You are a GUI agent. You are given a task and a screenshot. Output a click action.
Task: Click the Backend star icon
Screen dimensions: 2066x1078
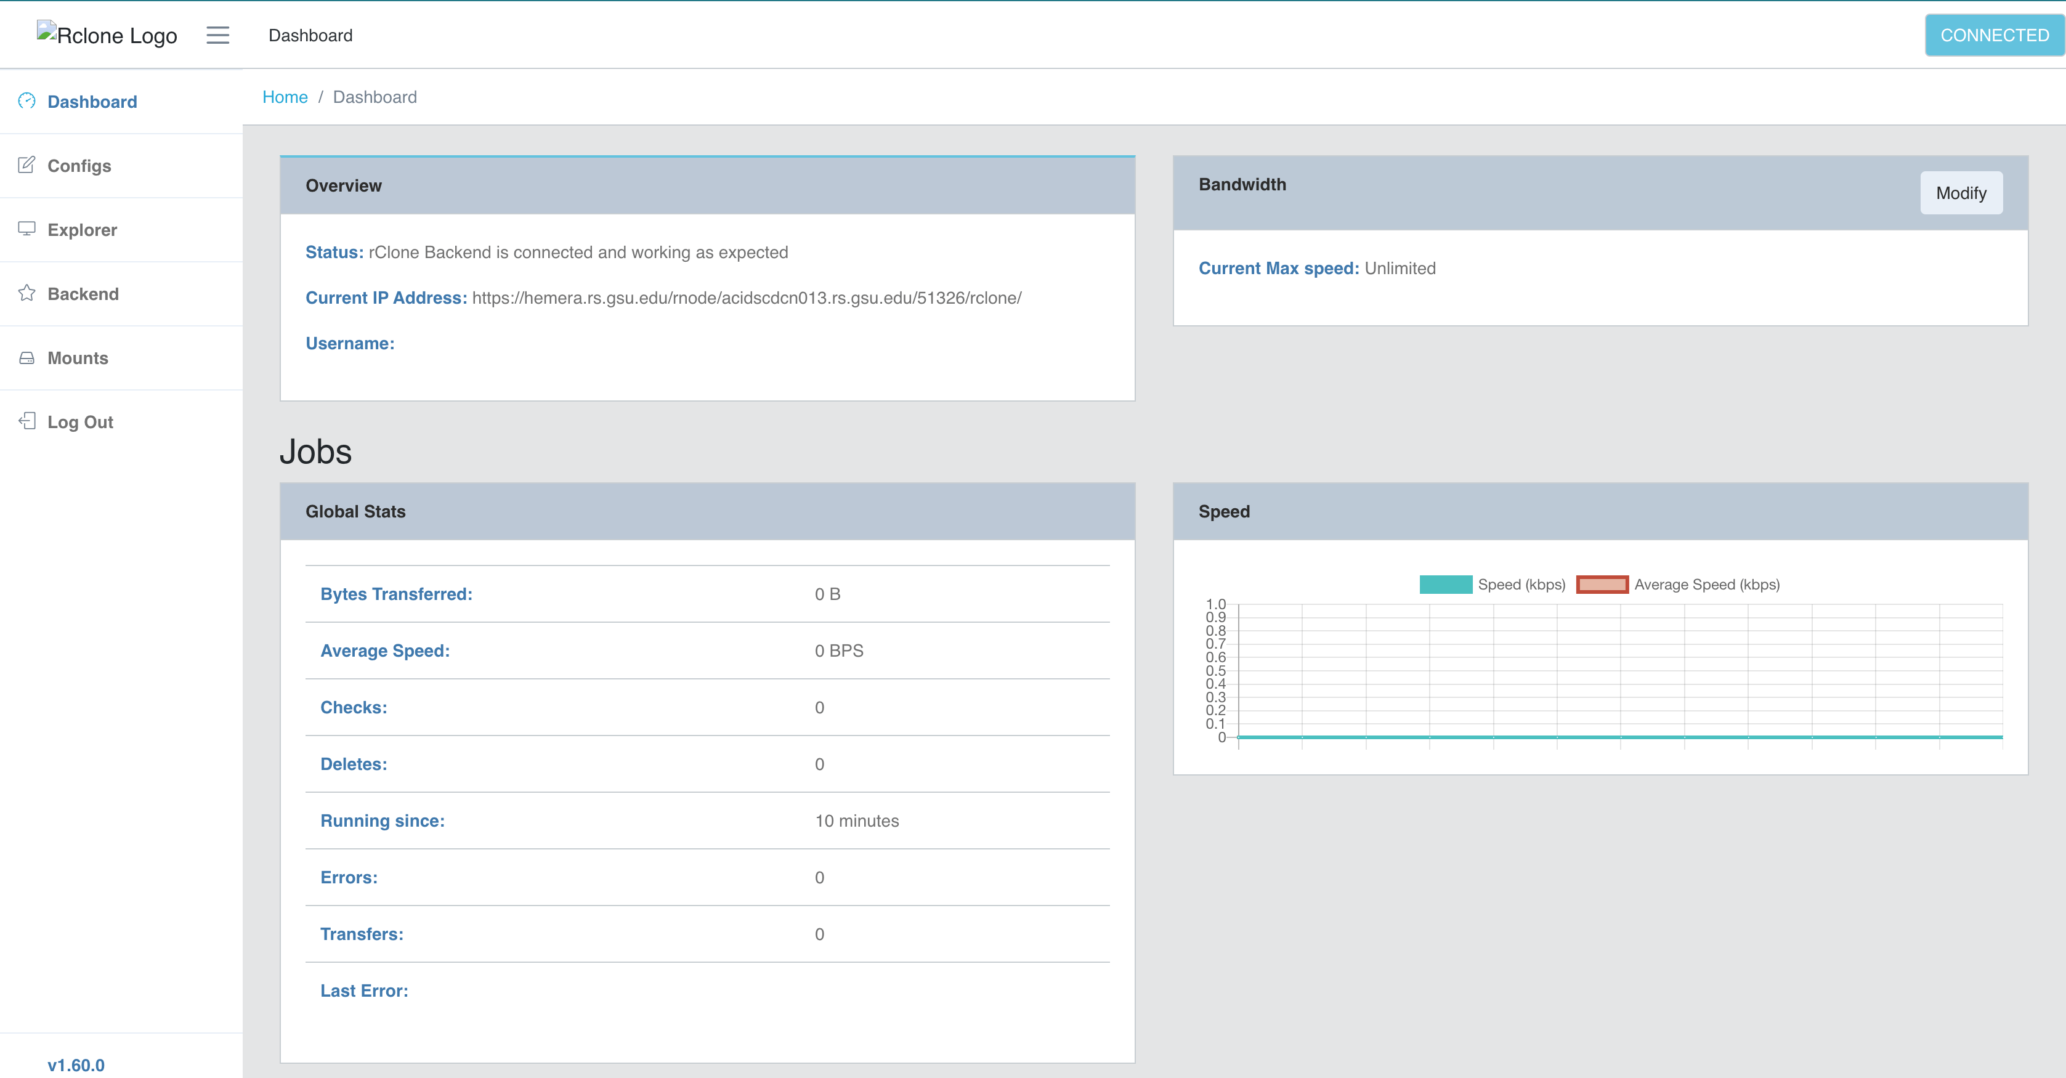26,293
